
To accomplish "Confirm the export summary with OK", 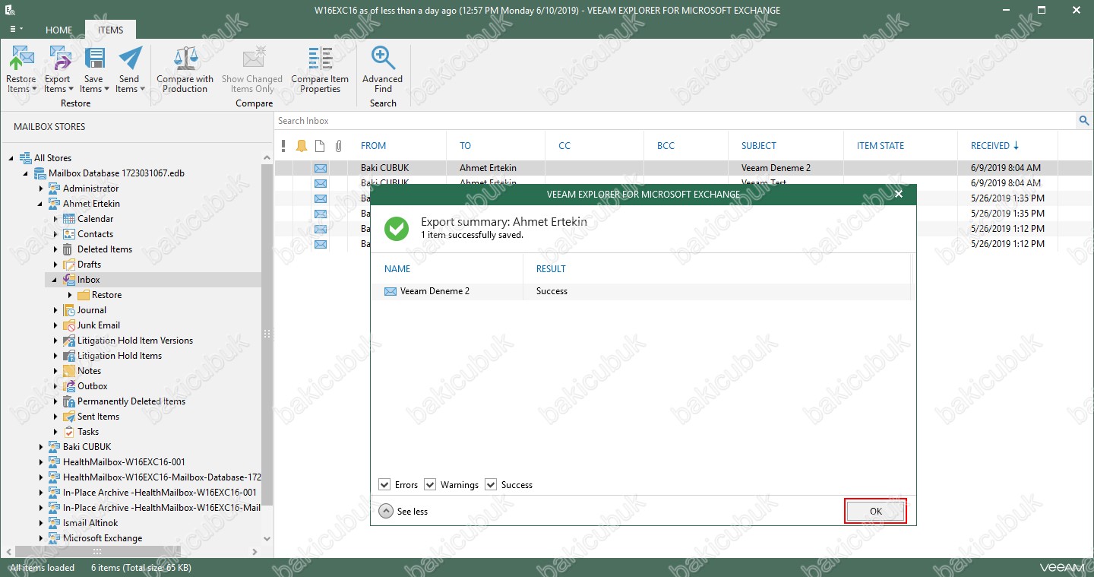I will [875, 512].
